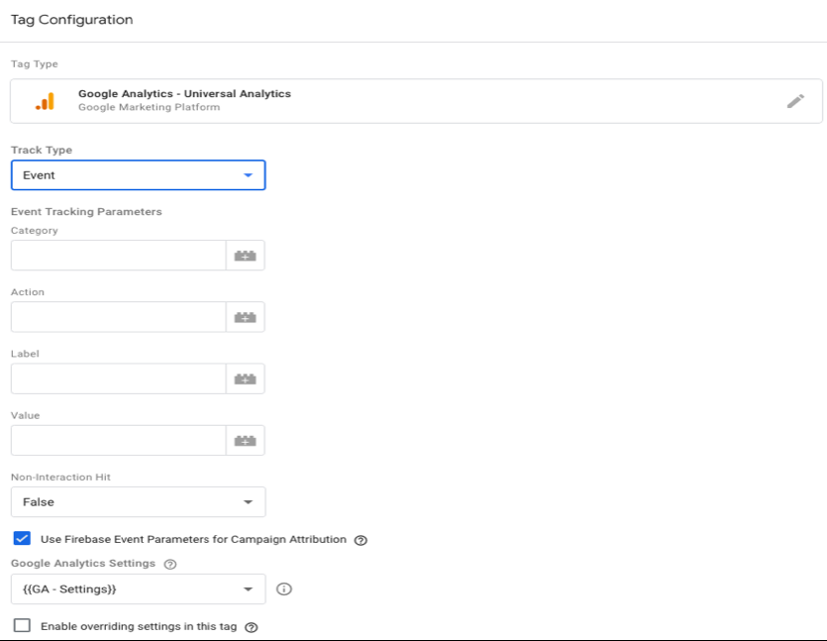This screenshot has height=641, width=827.
Task: Click into the Action input field
Action: coord(118,317)
